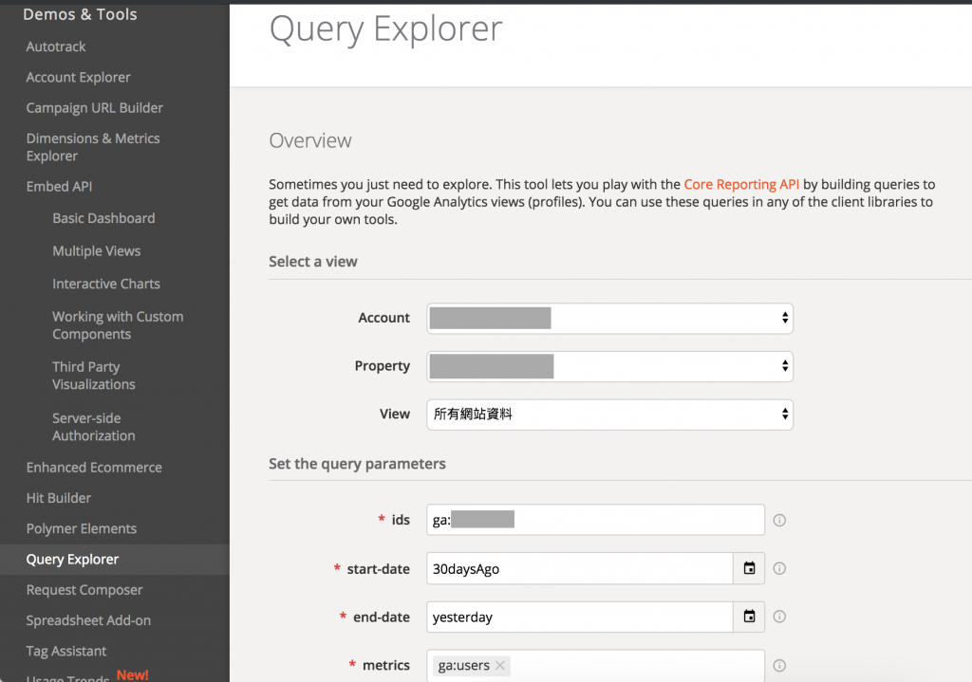Open the Property dropdown
972x682 pixels.
pos(609,366)
